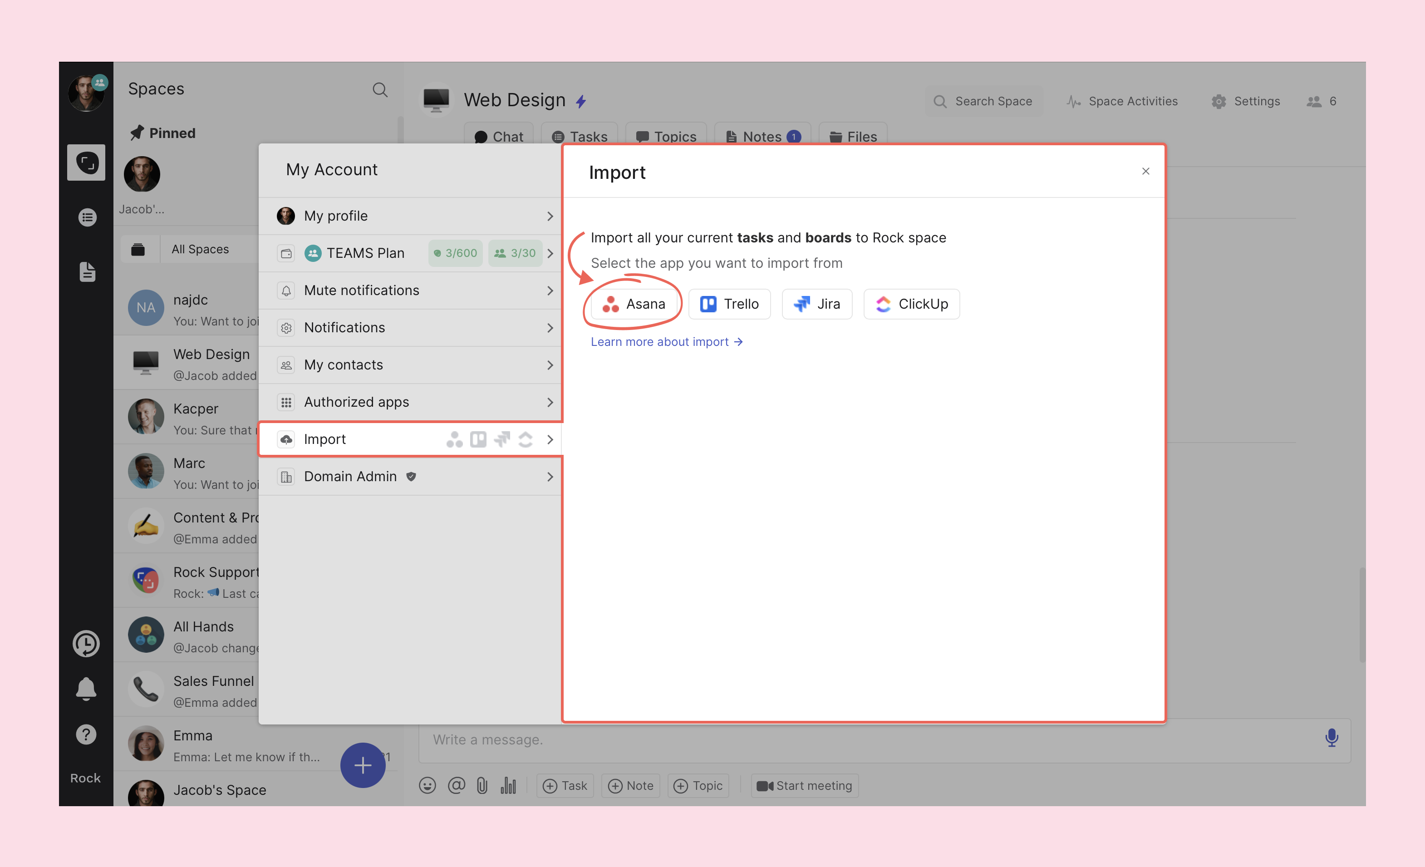Follow the Learn more about import link
1425x867 pixels.
pos(666,342)
